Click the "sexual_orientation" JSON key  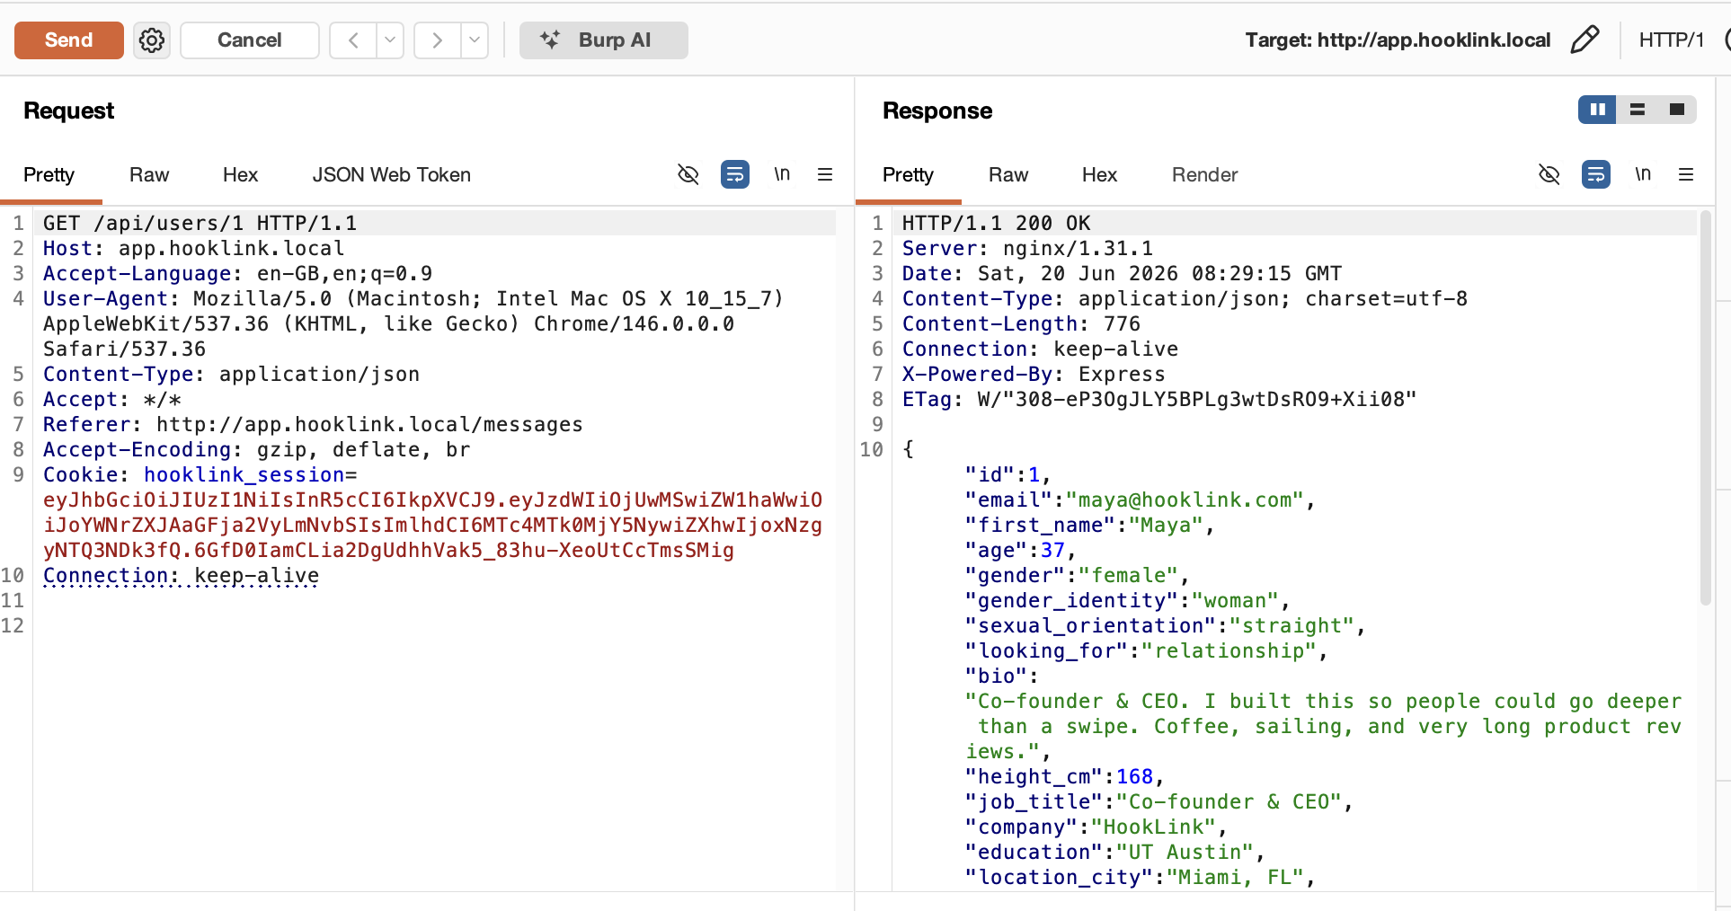tap(1090, 626)
